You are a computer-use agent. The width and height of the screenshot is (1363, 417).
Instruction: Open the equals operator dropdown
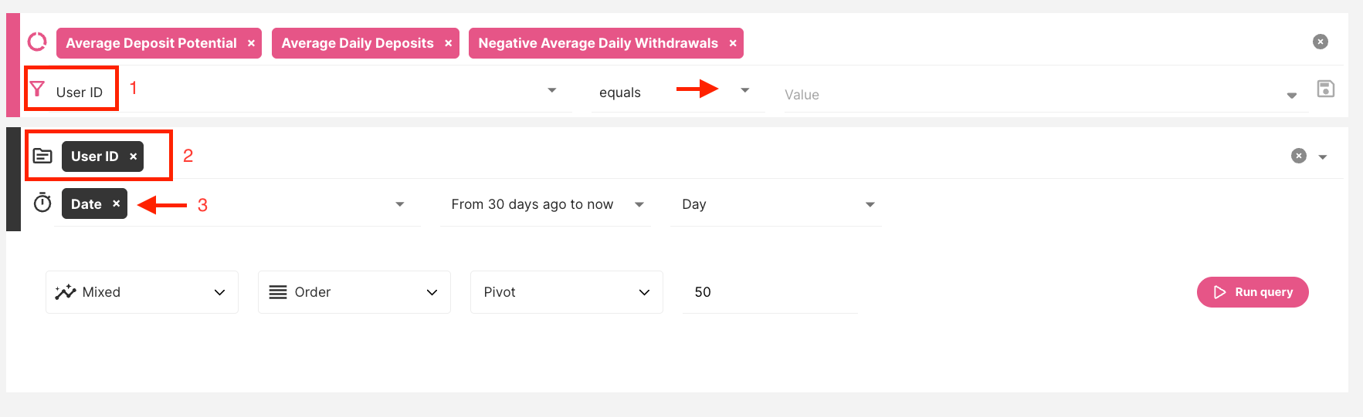[744, 91]
